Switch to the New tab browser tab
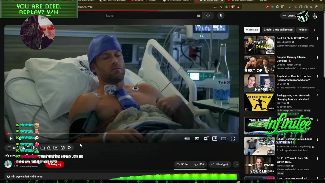 pyautogui.click(x=273, y=1)
